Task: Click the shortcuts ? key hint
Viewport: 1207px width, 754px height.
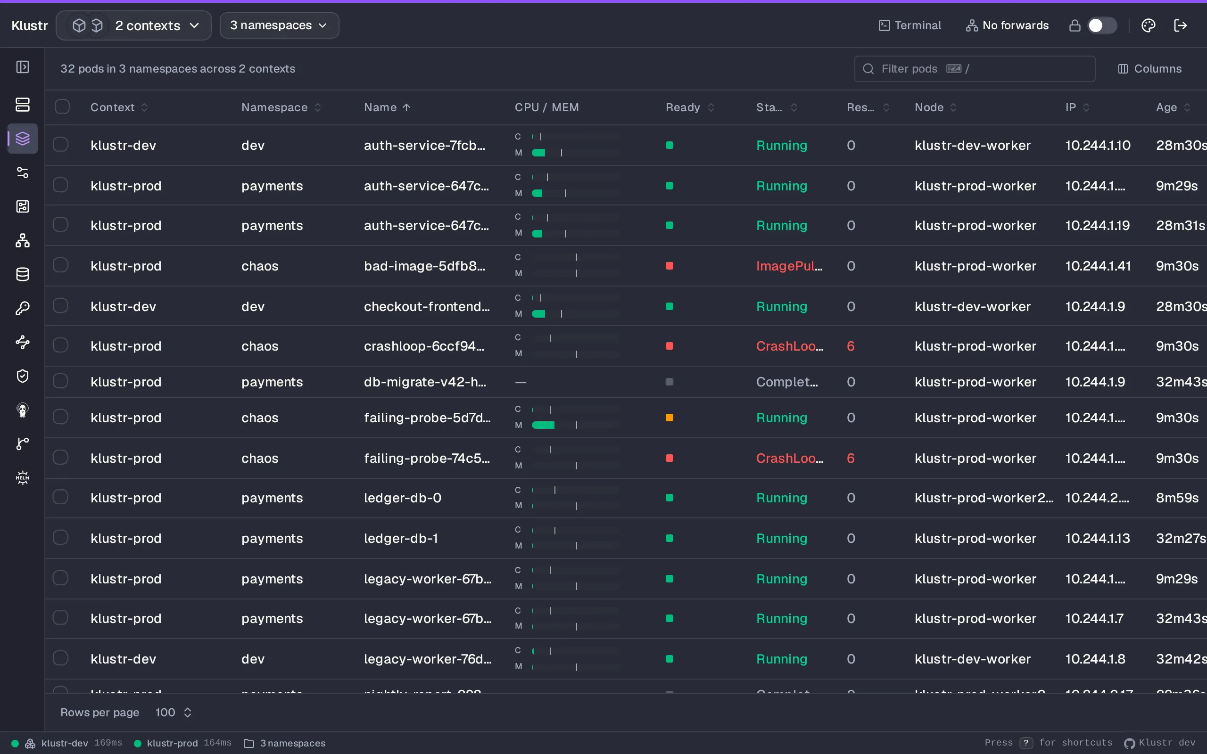Action: (x=1026, y=743)
